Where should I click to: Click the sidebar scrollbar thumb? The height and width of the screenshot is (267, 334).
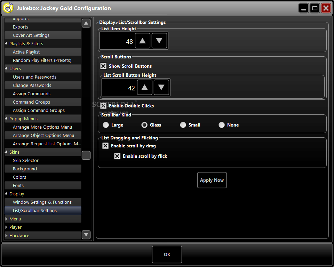(x=86, y=155)
